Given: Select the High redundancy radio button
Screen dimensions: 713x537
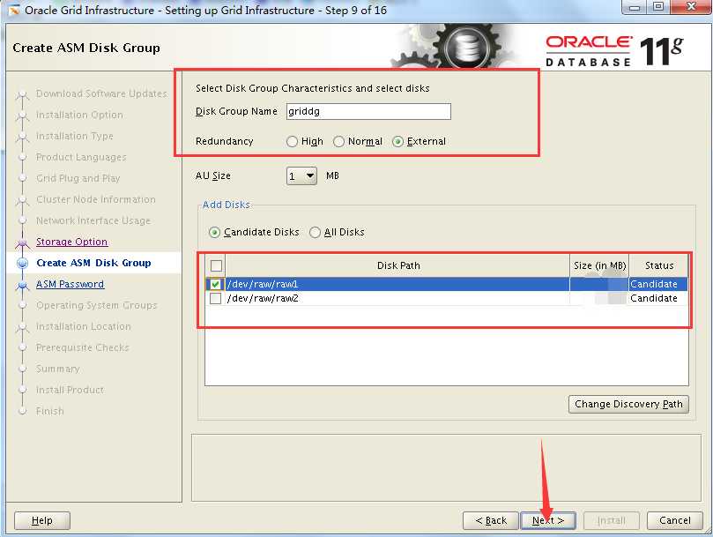Looking at the screenshot, I should click(292, 142).
